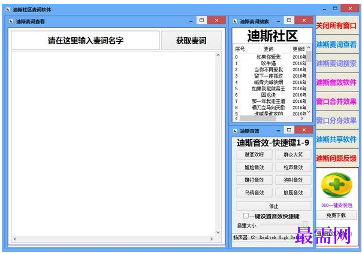Click the 迪斯麦词查看 window title icon

(x=11, y=22)
